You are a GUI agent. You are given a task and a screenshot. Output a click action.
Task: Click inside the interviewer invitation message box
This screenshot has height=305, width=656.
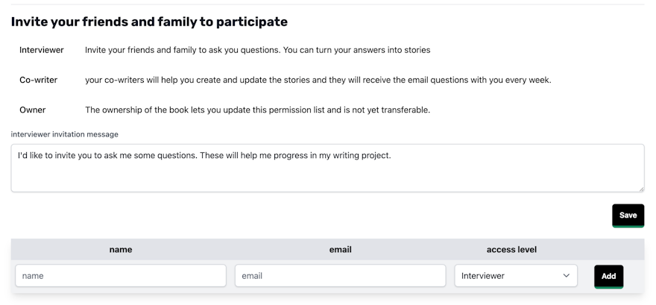pyautogui.click(x=327, y=169)
